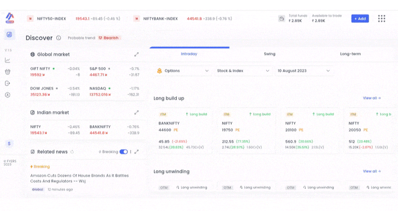Click the Options bag icon

(x=159, y=70)
